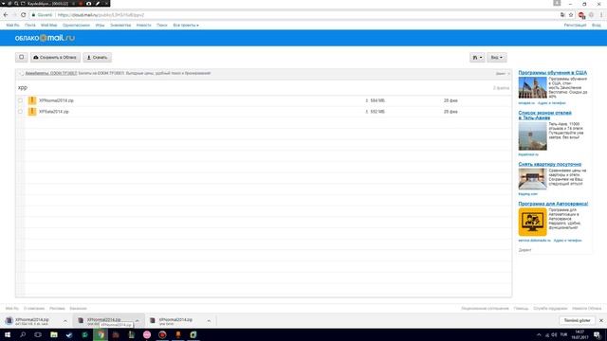Expand the Все проекты dropdown
The image size is (607, 341).
pos(186,26)
